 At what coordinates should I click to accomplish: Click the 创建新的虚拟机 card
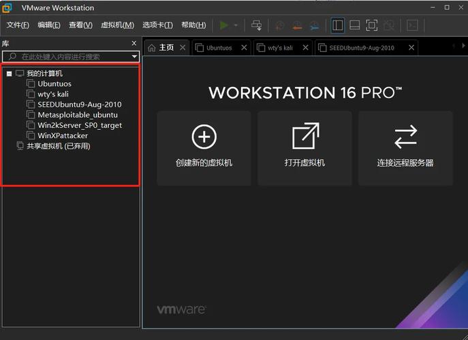pos(204,148)
